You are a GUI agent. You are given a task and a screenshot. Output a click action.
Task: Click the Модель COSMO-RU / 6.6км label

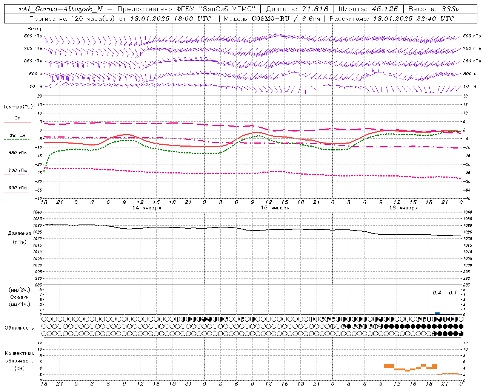click(272, 18)
